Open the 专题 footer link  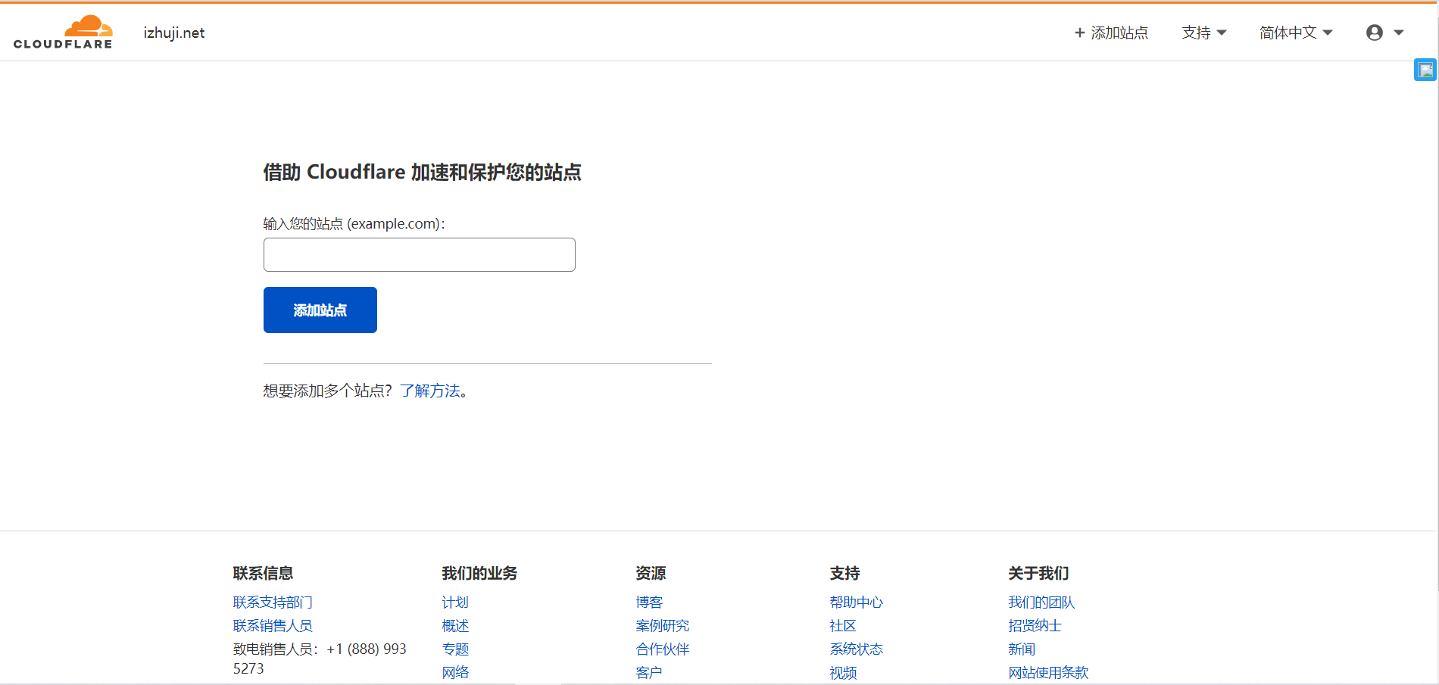tap(455, 649)
